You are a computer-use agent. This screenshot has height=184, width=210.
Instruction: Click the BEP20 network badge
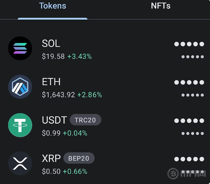tap(79, 158)
